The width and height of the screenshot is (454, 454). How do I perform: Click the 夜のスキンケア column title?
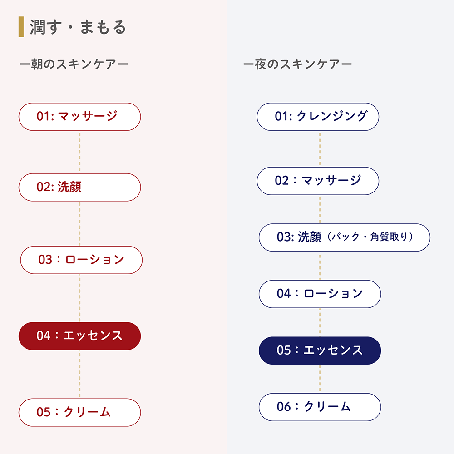[x=298, y=64]
